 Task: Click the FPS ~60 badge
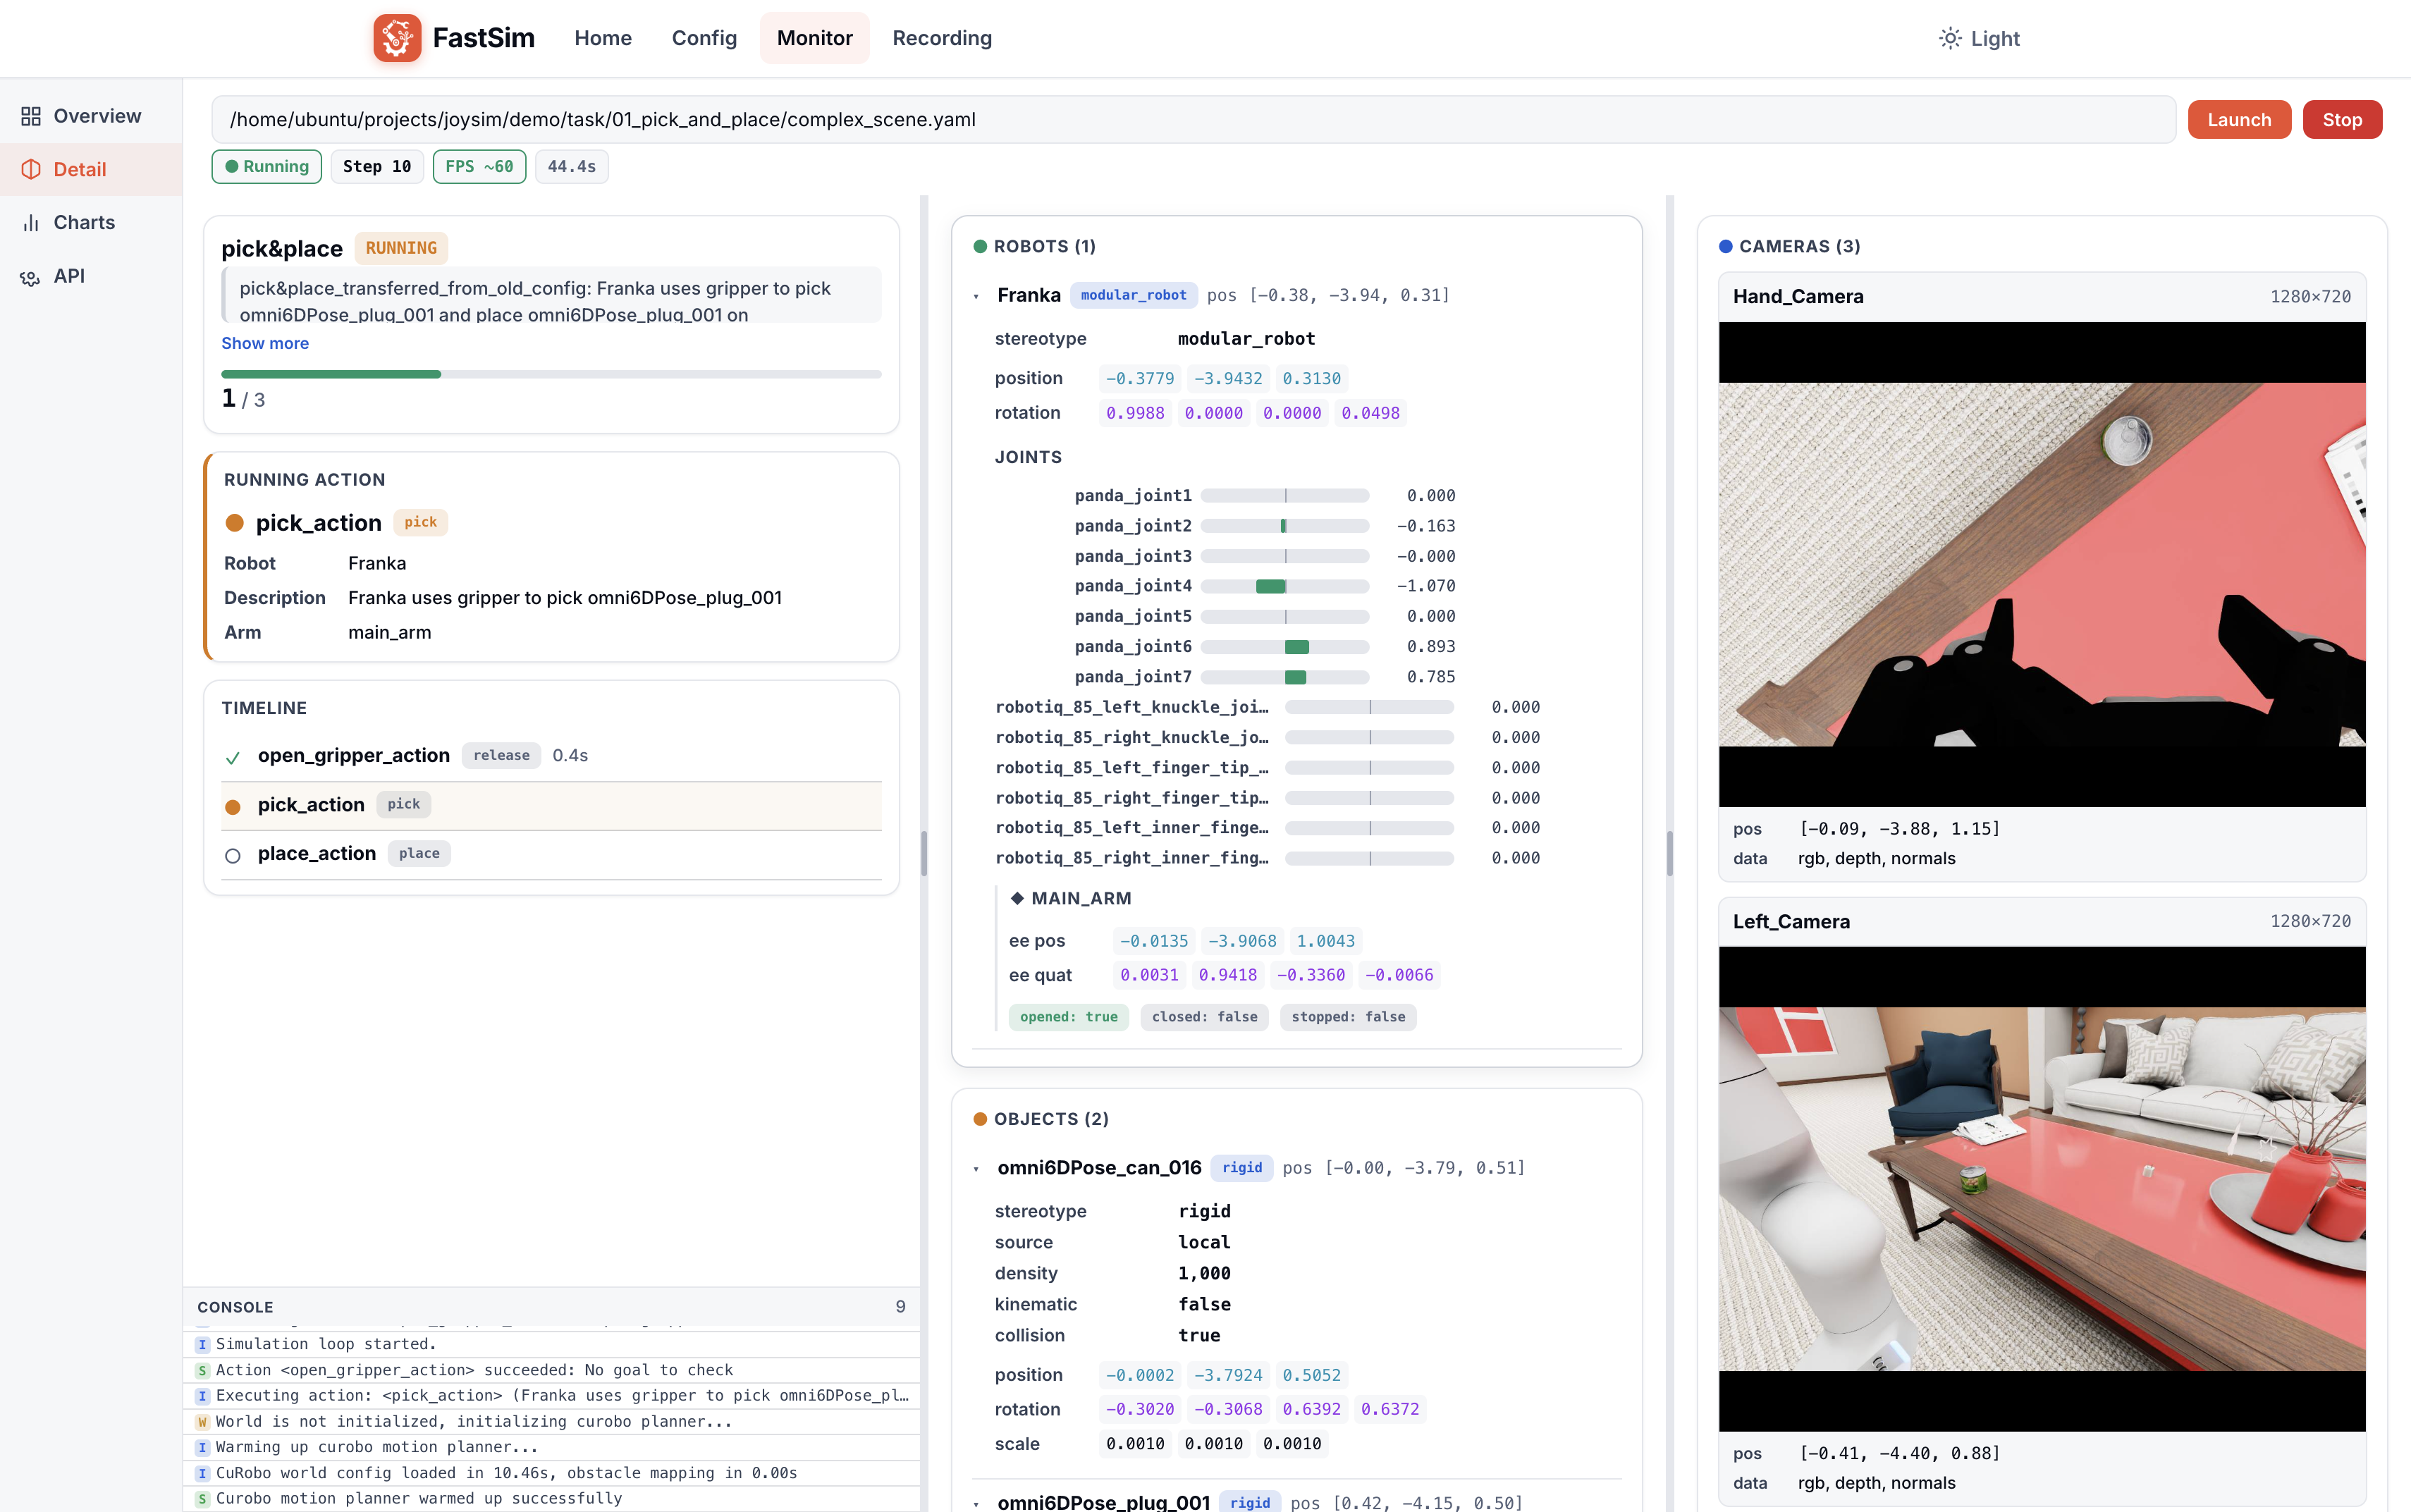pos(479,166)
